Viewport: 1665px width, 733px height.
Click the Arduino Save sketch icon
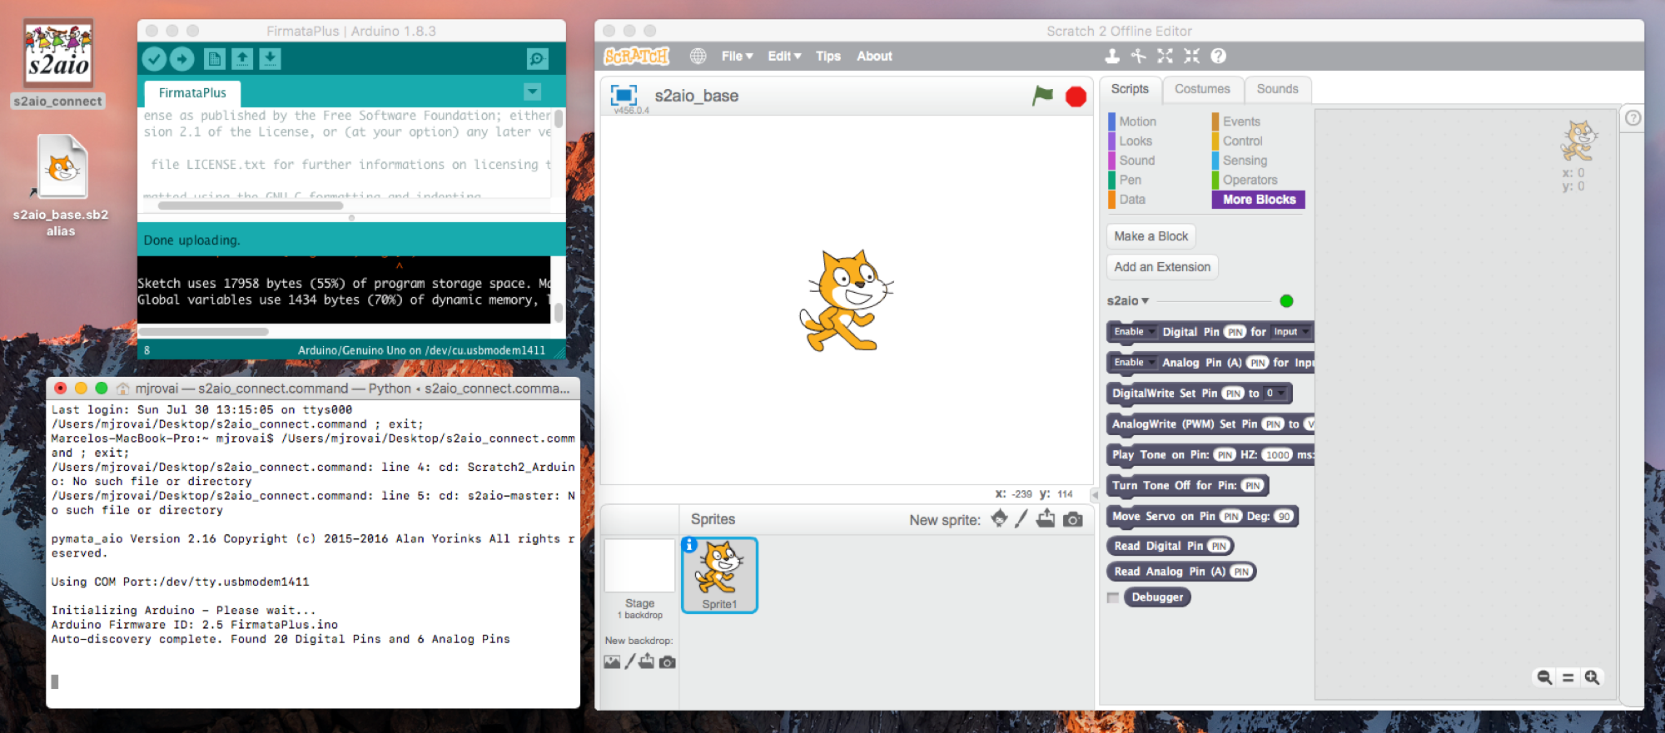click(x=270, y=59)
